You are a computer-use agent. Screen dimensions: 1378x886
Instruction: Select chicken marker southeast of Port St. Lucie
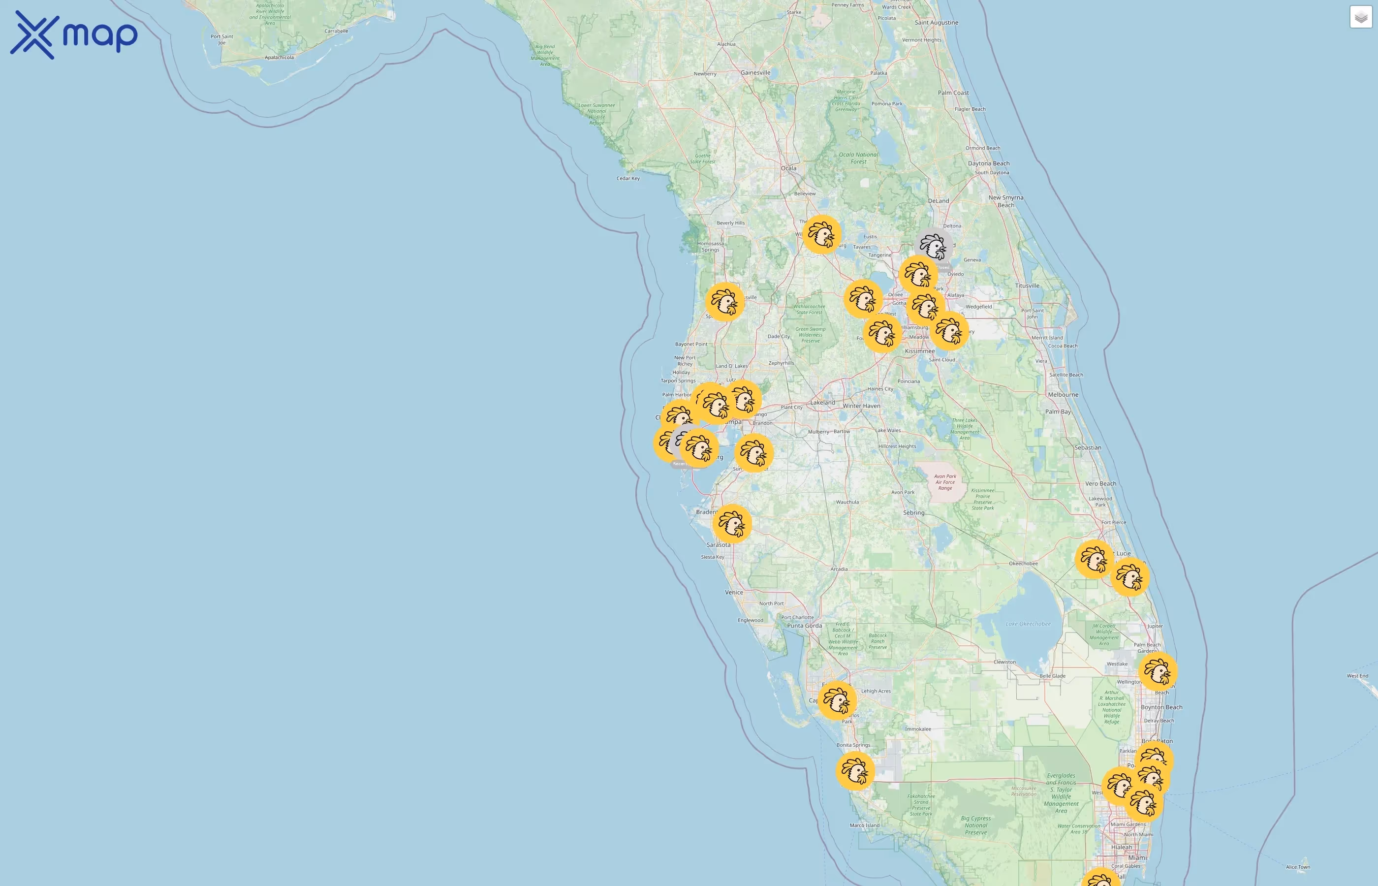pos(1129,577)
